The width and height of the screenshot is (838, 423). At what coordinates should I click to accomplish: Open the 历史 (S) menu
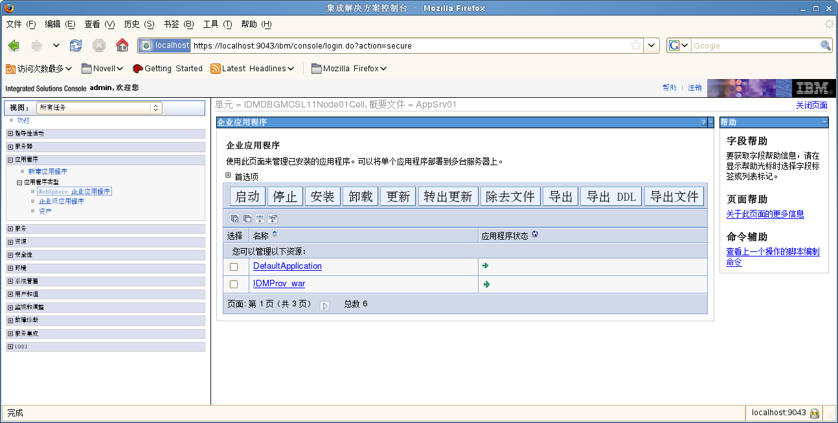(x=139, y=24)
